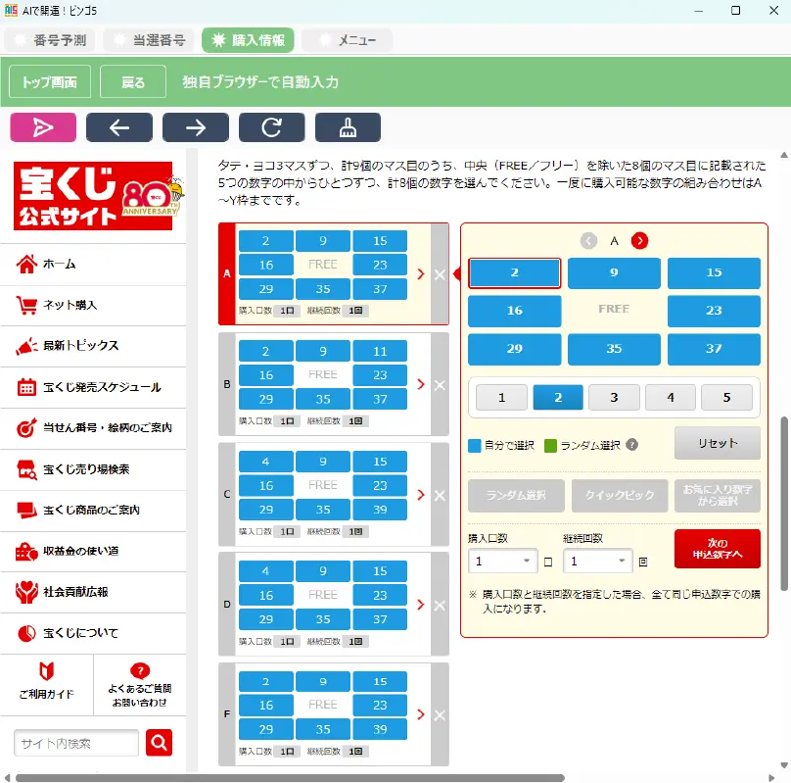The height and width of the screenshot is (783, 791).
Task: Navigate back using the left arrow icon
Action: tap(118, 126)
